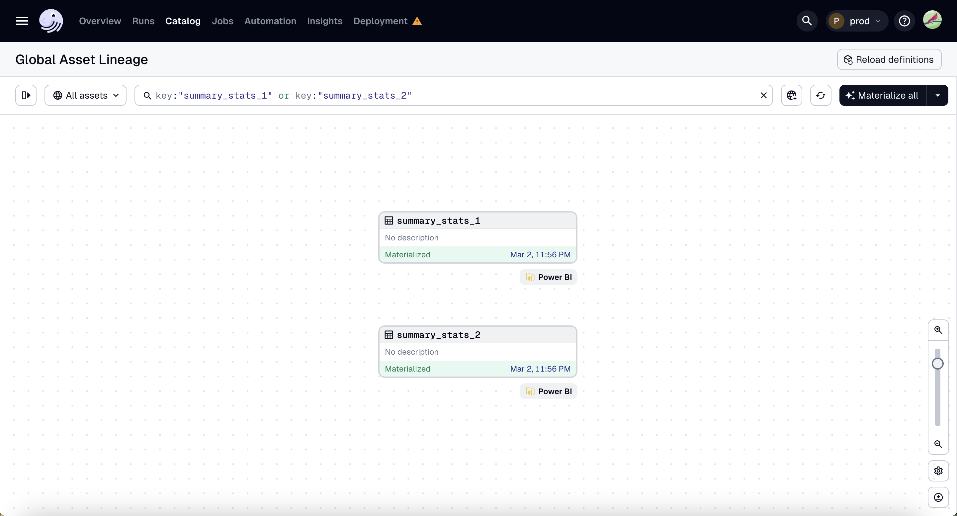The width and height of the screenshot is (957, 516).
Task: Click the Power BI icon on summary_stats_1
Action: pos(529,276)
